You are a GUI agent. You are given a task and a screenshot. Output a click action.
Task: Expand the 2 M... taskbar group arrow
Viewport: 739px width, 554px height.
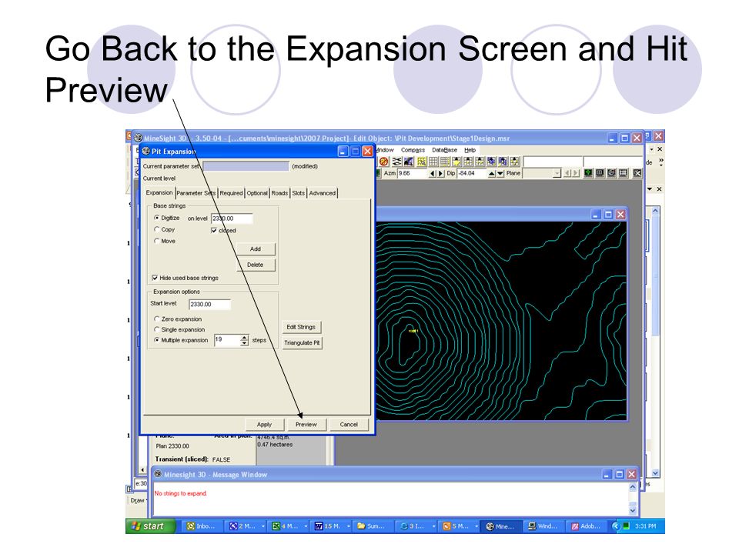tap(263, 526)
